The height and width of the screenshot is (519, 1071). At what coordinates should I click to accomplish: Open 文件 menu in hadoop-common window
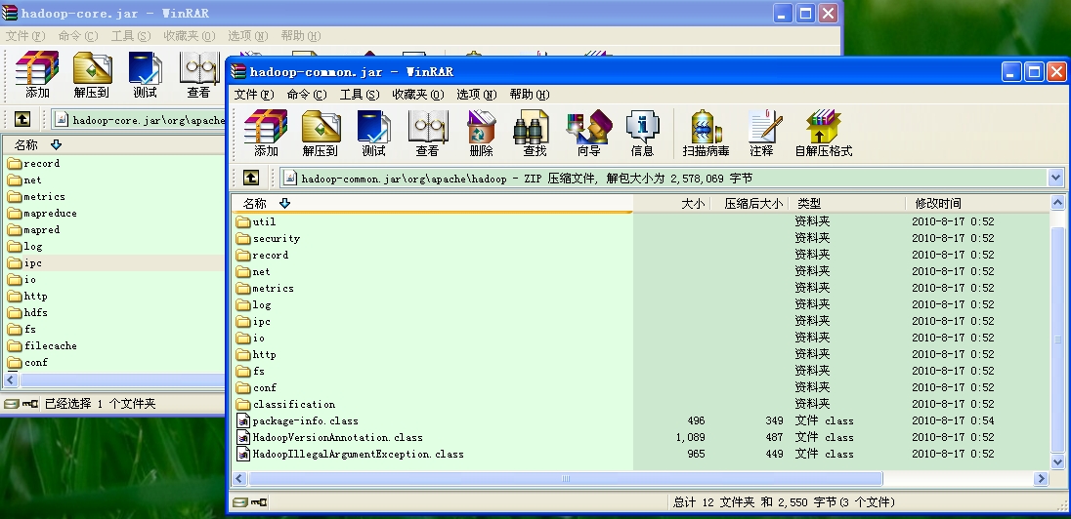[x=254, y=94]
